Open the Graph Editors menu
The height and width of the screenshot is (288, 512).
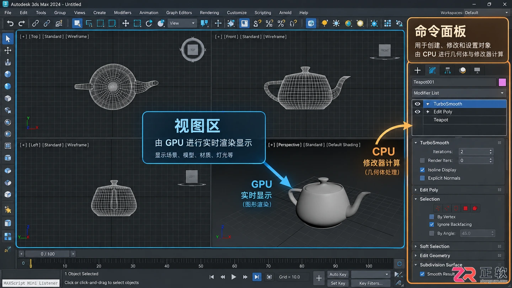coord(179,12)
